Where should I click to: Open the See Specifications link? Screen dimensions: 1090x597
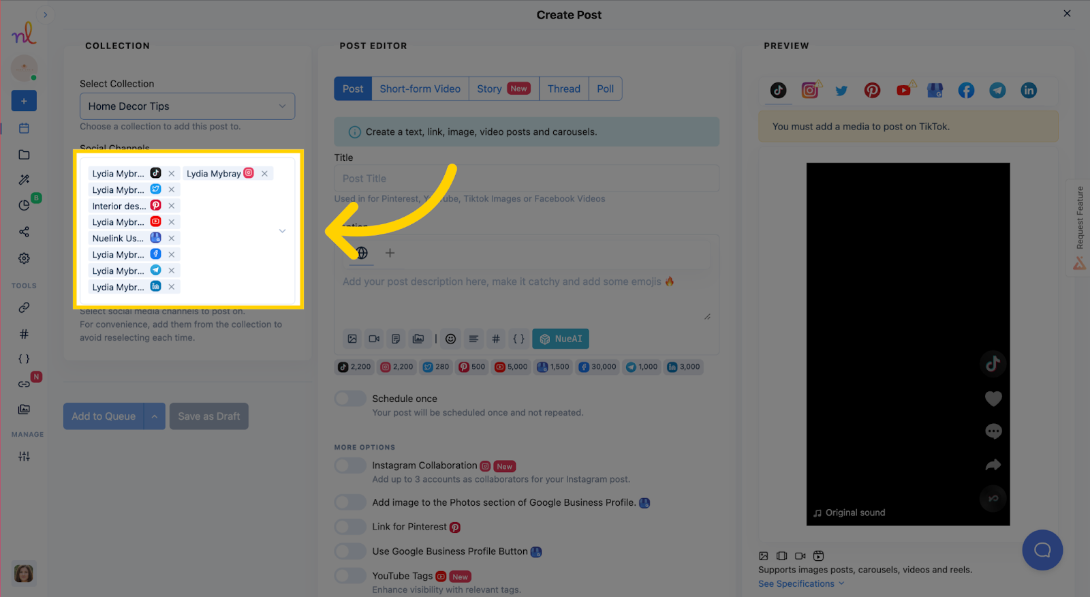[801, 583]
